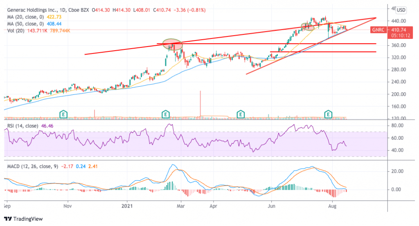
Task: Click the Apr label on time axis
Action: point(213,206)
